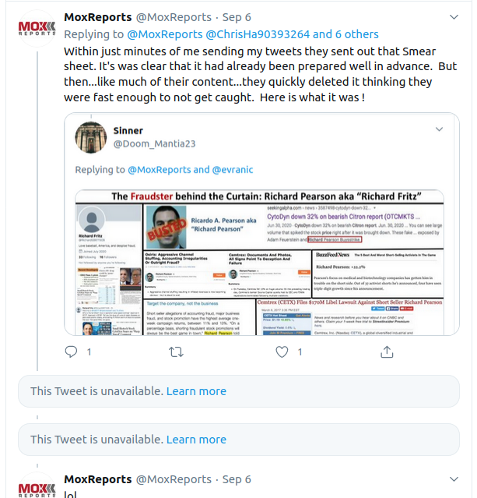Open MoxReports logo avatar on top tweet
This screenshot has width=477, height=498.
coord(37,28)
